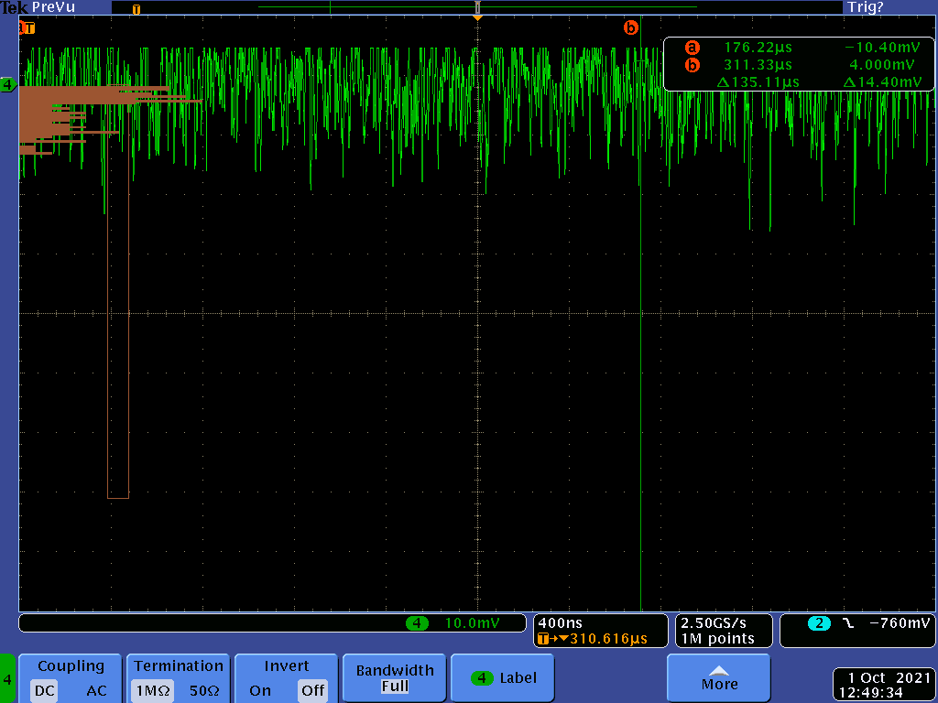Viewport: 938px width, 703px height.
Task: Click cursor b icon in readout box
Action: pos(692,65)
